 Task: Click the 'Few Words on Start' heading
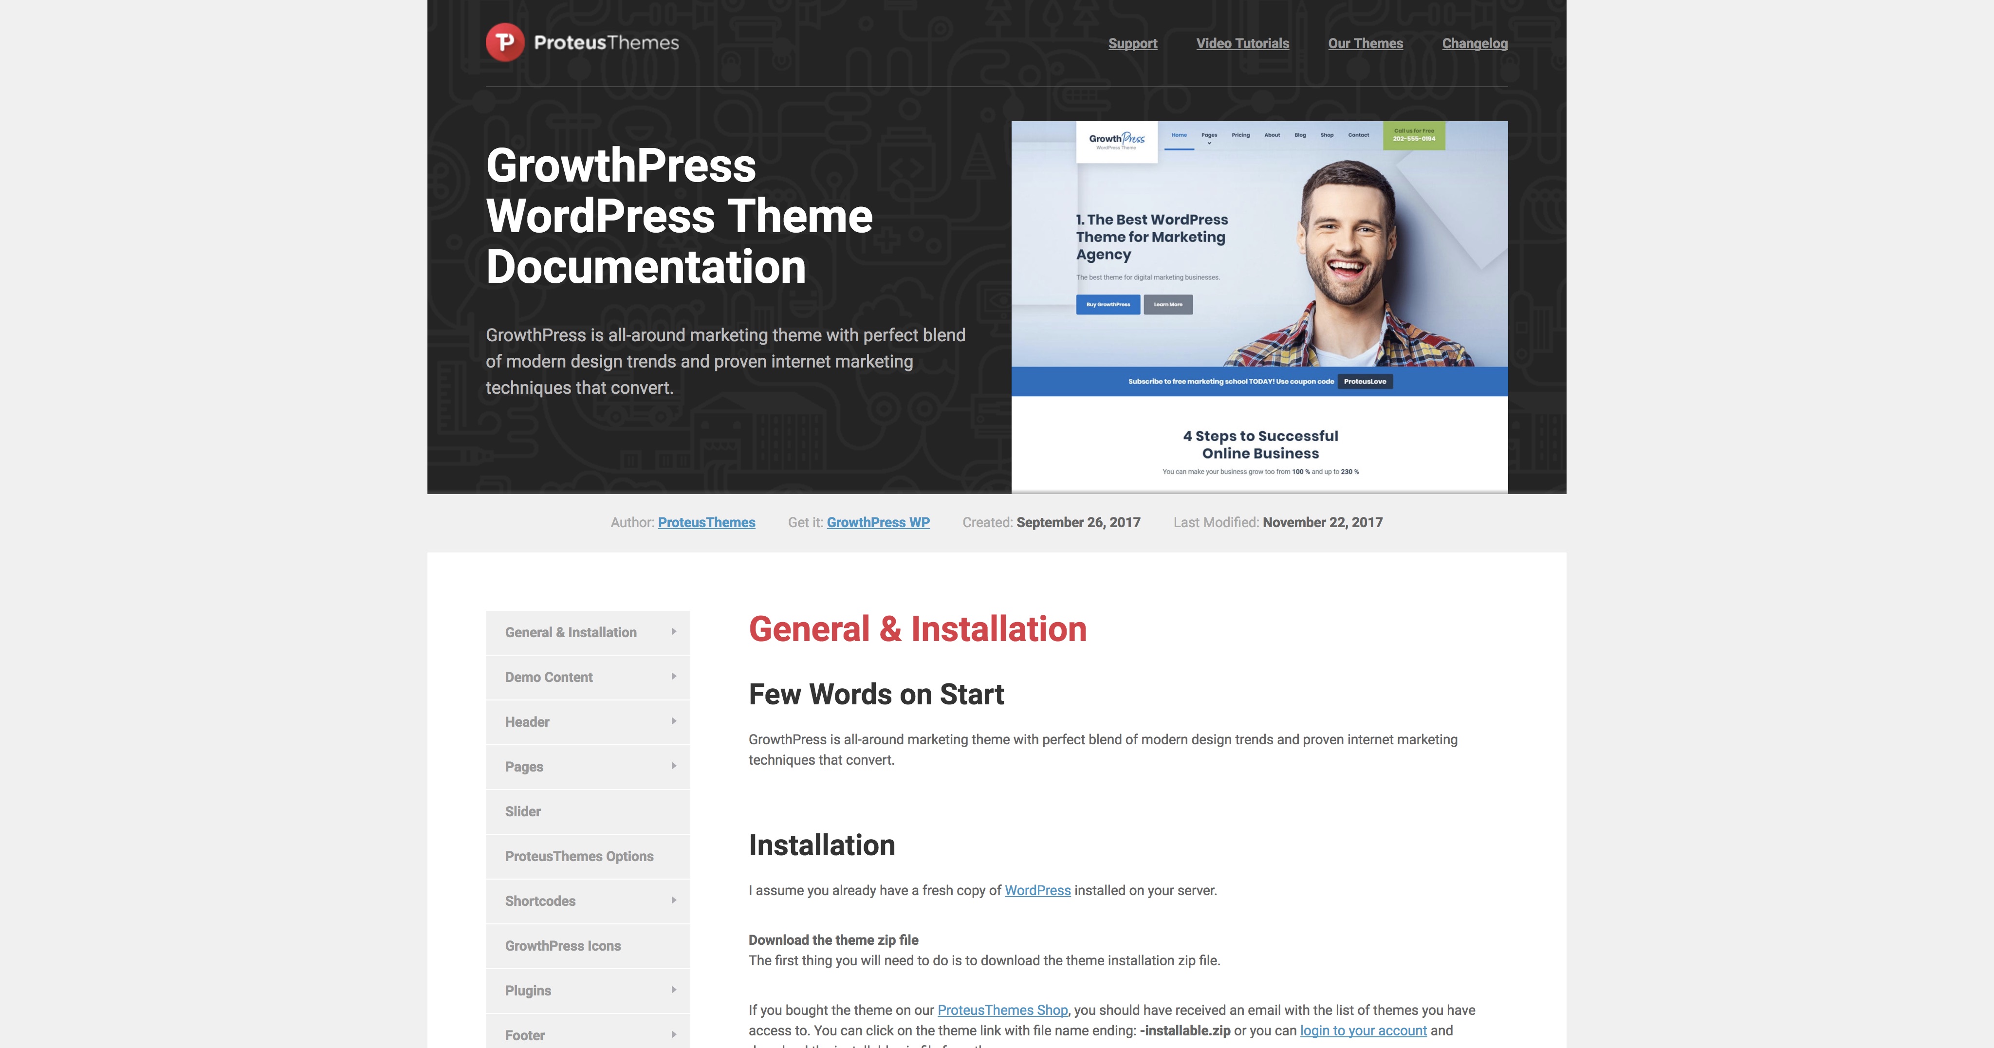pos(876,694)
